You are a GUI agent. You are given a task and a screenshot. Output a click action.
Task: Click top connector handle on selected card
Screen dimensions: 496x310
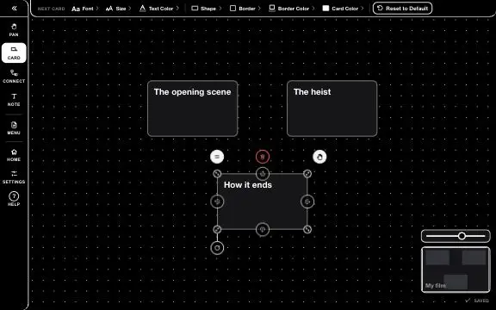coord(263,174)
